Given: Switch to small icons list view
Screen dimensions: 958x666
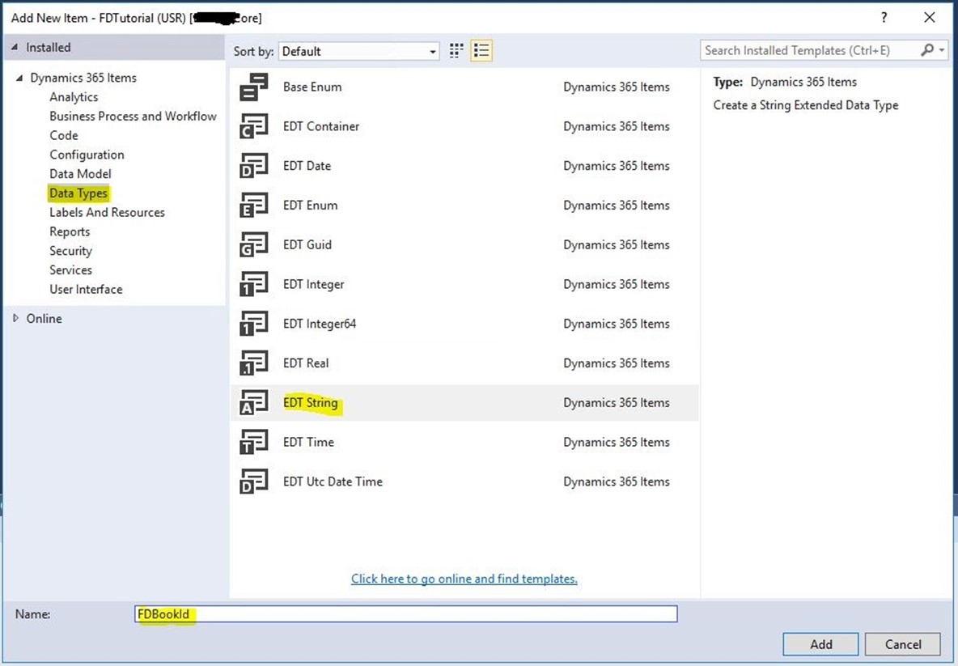Looking at the screenshot, I should click(x=481, y=51).
